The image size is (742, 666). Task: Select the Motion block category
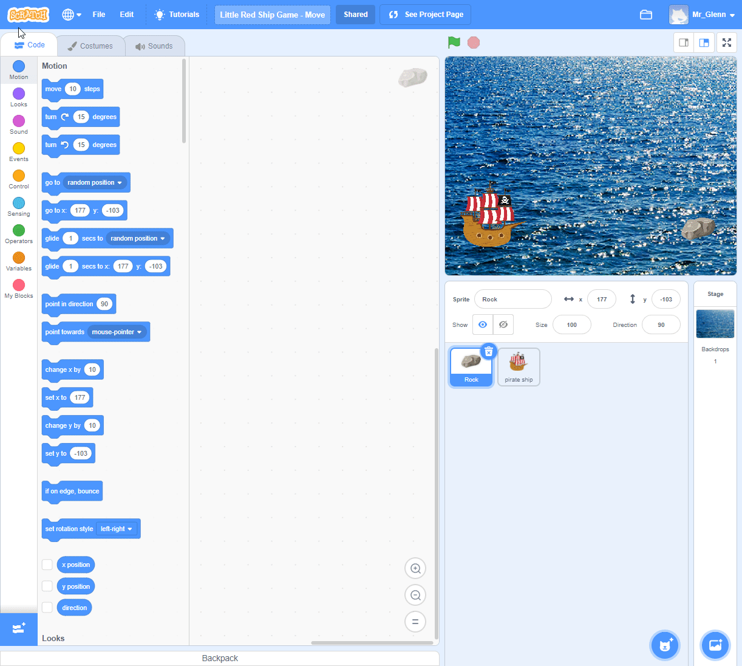(x=19, y=70)
